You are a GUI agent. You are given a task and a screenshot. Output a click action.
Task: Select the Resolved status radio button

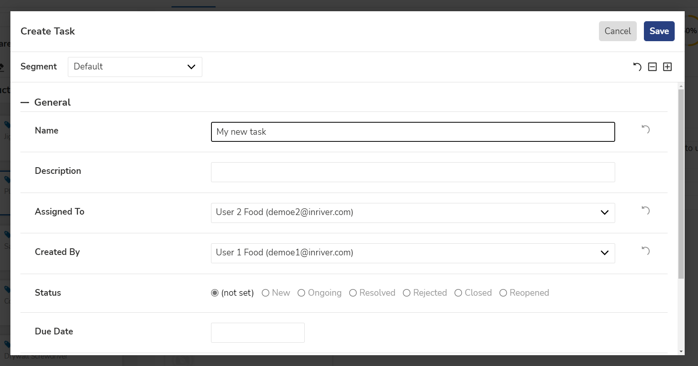click(353, 293)
